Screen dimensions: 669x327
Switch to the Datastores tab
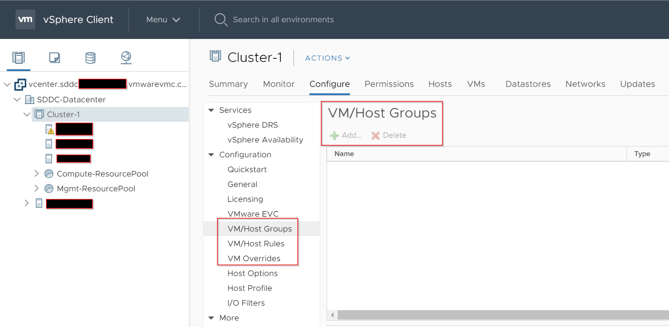[x=528, y=84]
